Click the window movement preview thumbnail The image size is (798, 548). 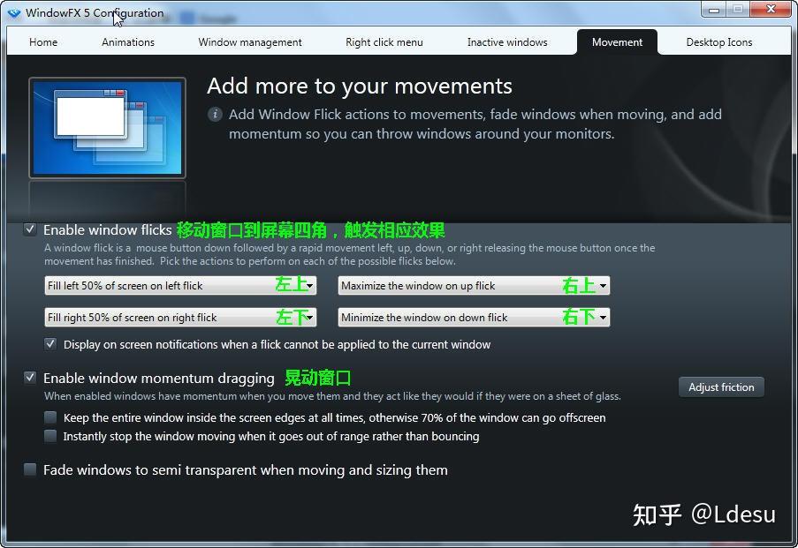106,126
